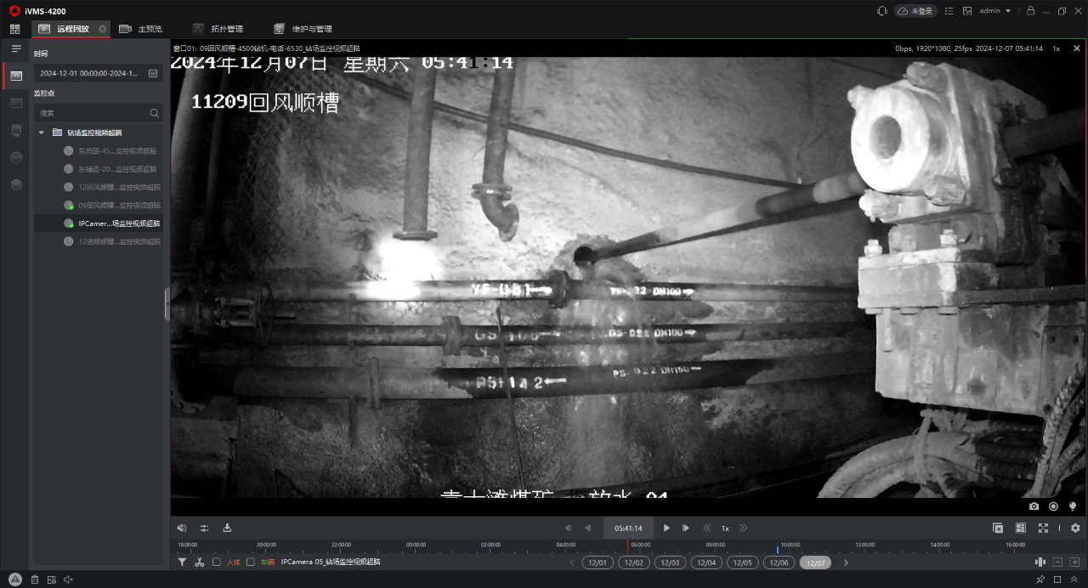Screen dimensions: 1088x588
Task: Open the playback settings gear
Action: (x=1075, y=528)
